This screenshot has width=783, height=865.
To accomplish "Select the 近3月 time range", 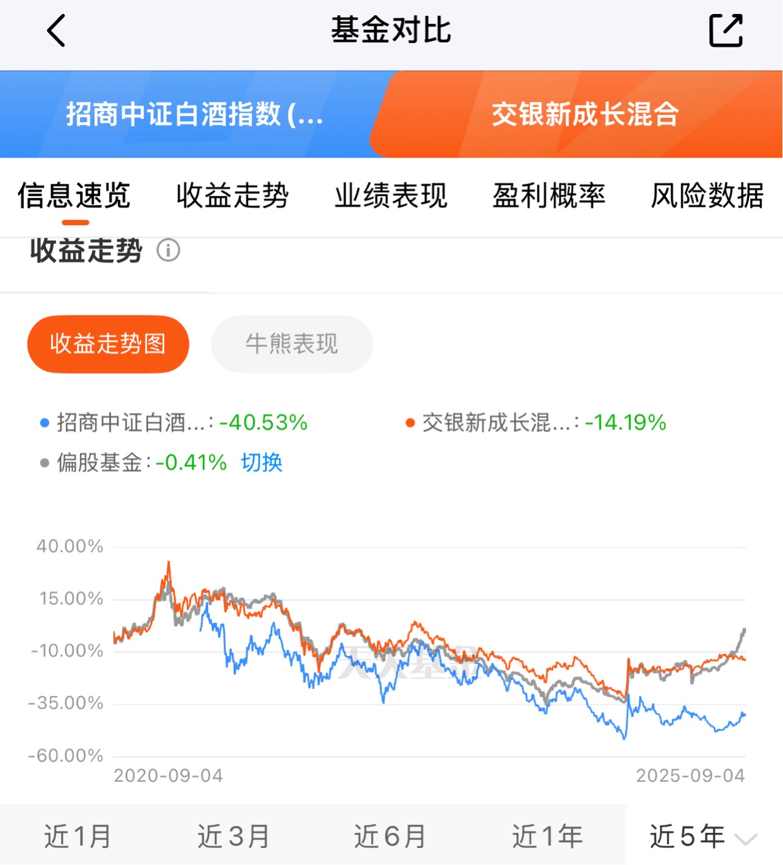I will tap(234, 837).
